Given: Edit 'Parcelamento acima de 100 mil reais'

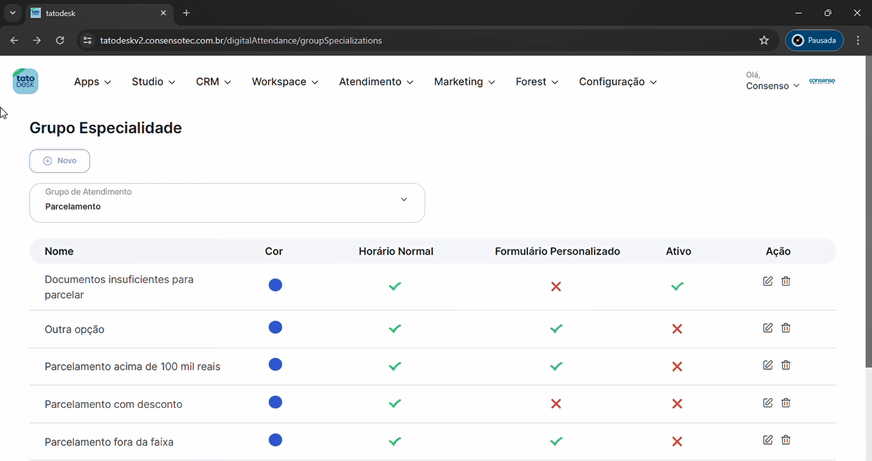Looking at the screenshot, I should 767,365.
